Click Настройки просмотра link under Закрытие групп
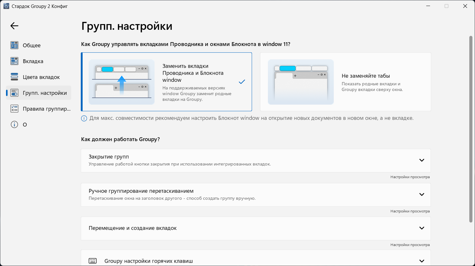475x266 pixels. 410,177
